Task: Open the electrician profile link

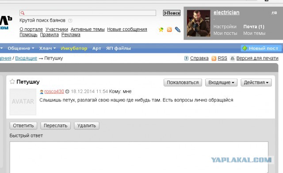Action: 226,12
